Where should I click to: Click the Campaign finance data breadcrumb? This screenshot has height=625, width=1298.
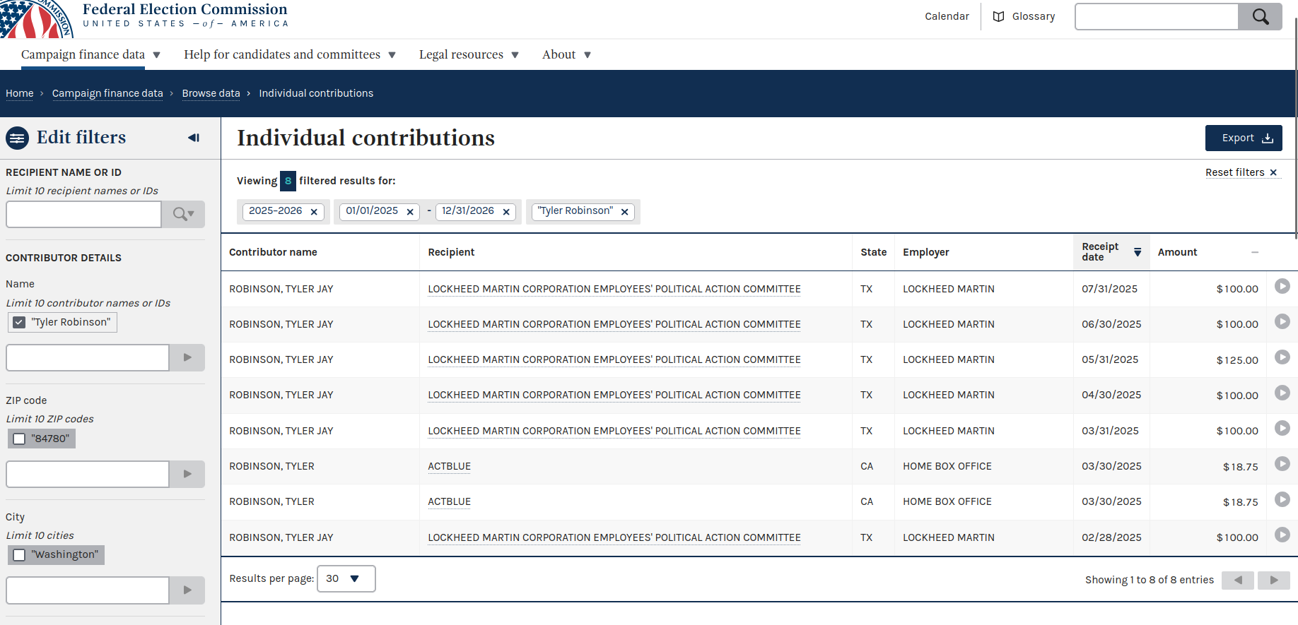(107, 93)
